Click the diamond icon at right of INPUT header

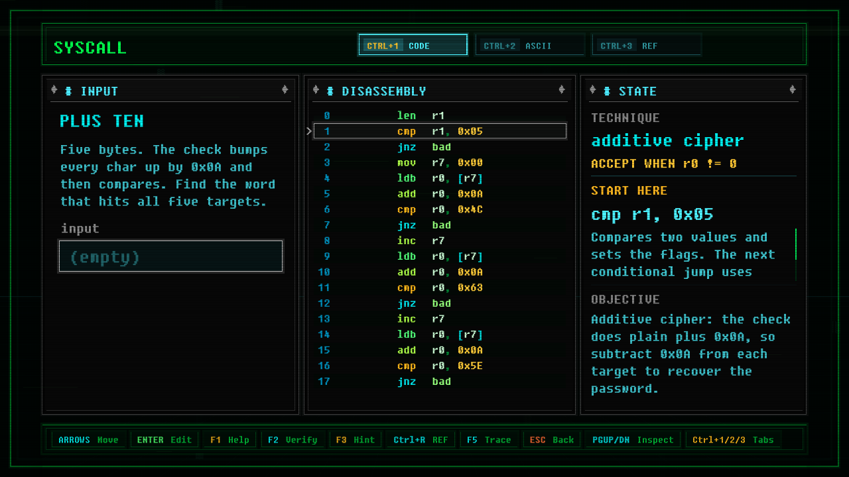coord(285,90)
